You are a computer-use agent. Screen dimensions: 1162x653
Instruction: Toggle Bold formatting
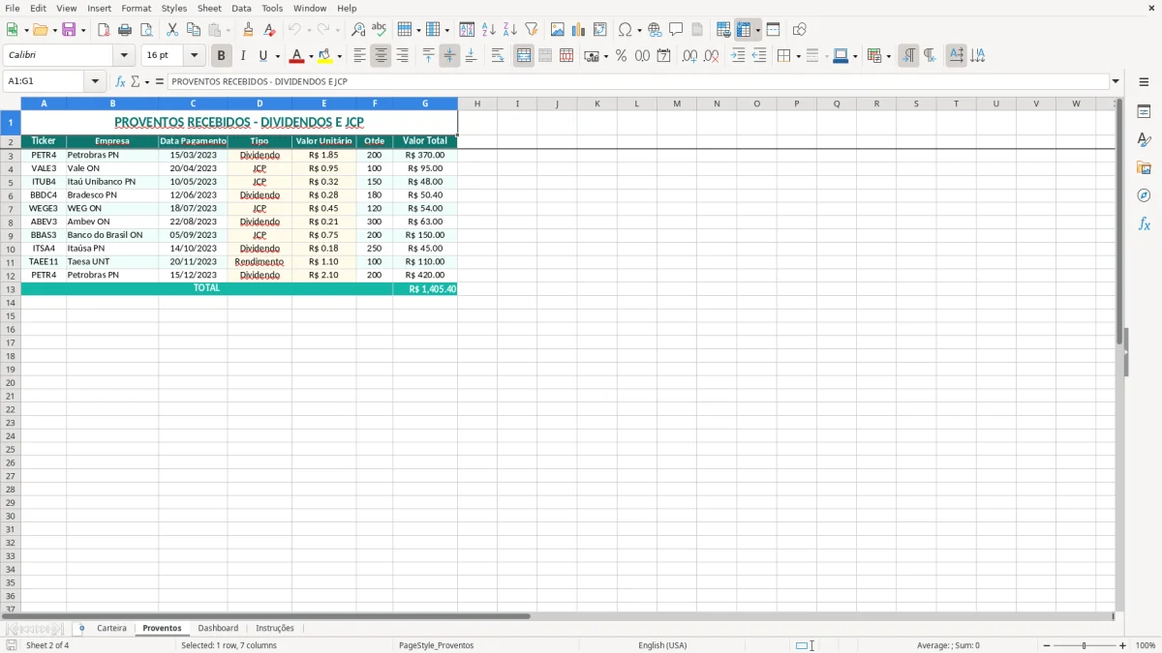pos(222,56)
